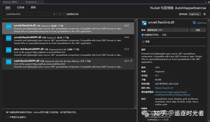Click unvell.ReoGrid.dll package icon in list
The width and height of the screenshot is (210, 122).
tap(9, 26)
